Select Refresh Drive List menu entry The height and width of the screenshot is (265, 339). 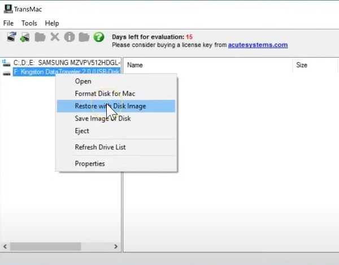[116, 147]
